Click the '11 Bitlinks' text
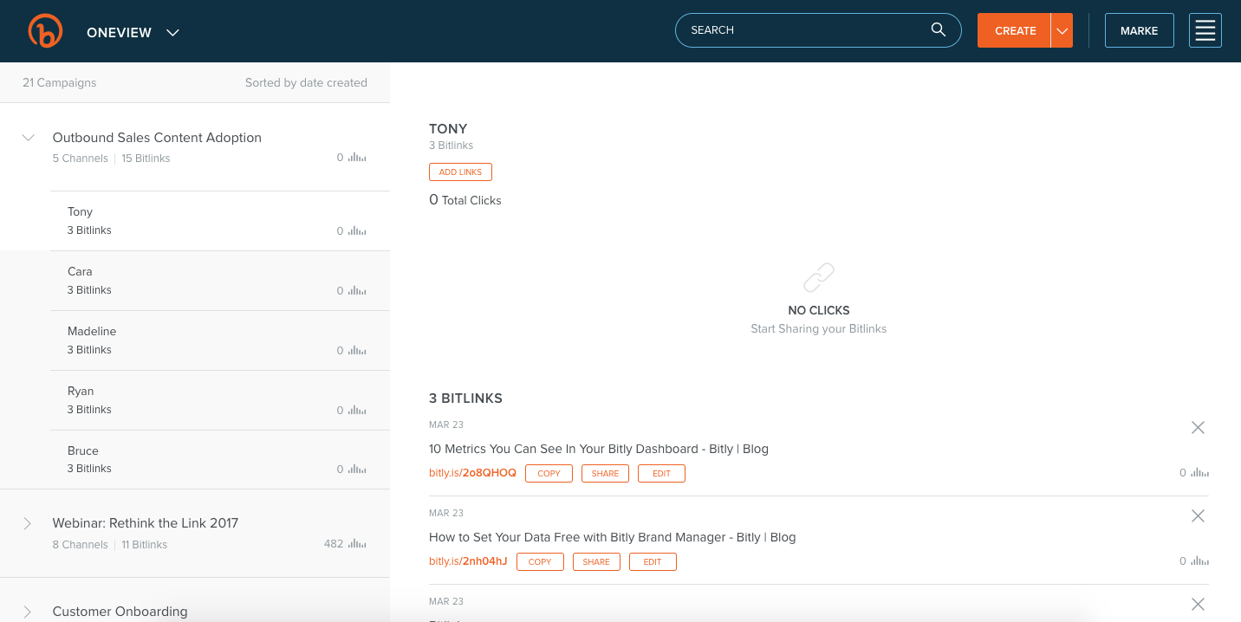Viewport: 1241px width, 622px height. tap(145, 545)
